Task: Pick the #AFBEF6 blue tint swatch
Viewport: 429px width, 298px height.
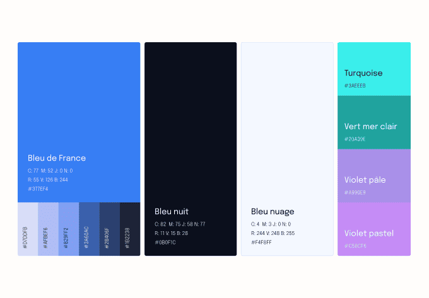Action: click(x=48, y=229)
